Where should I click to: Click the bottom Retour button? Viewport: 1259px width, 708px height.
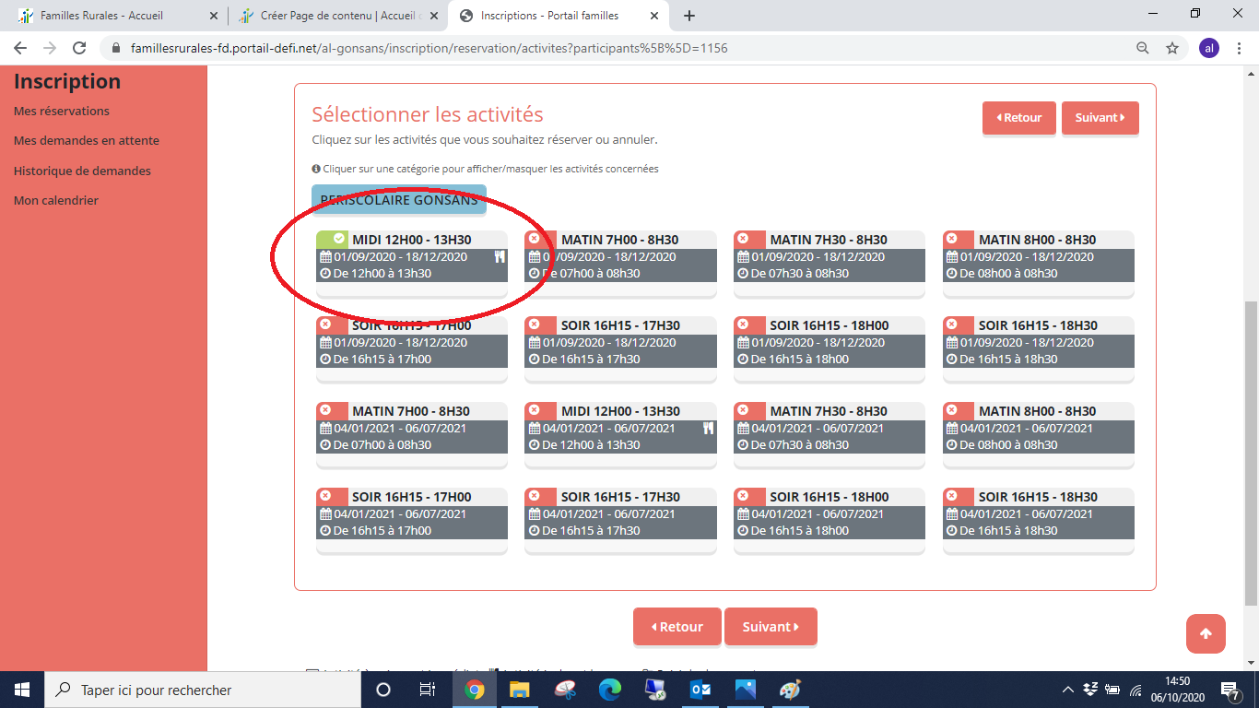pyautogui.click(x=677, y=627)
